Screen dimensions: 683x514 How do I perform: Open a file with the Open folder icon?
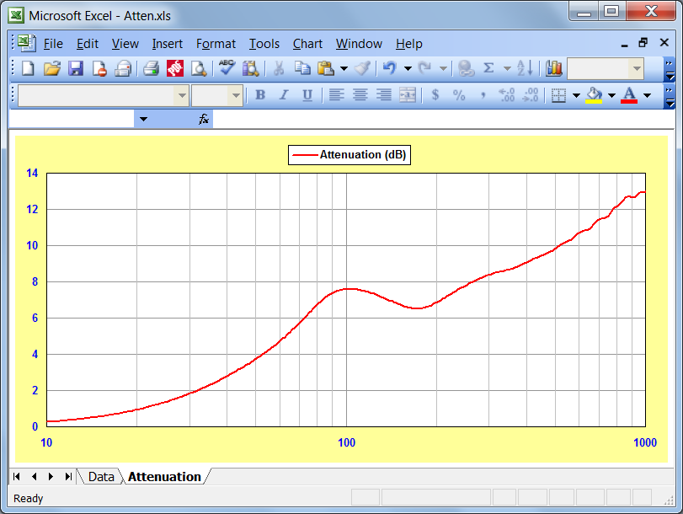[52, 68]
